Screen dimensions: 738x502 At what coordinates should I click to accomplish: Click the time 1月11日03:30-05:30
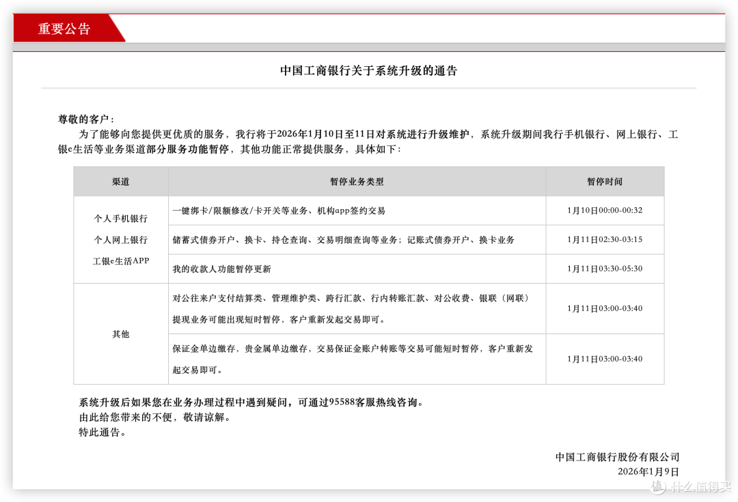[605, 269]
